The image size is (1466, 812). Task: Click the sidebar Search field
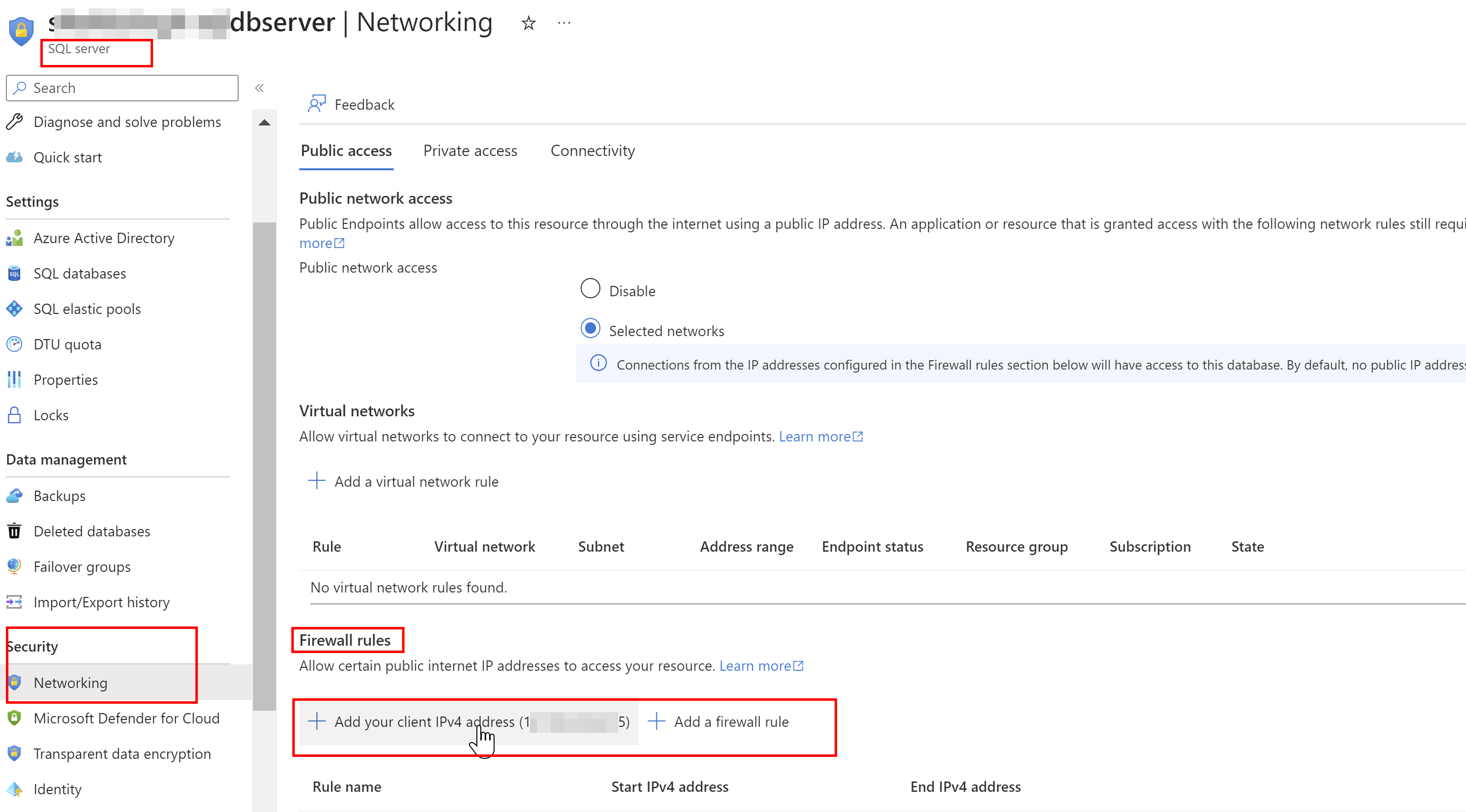(123, 88)
